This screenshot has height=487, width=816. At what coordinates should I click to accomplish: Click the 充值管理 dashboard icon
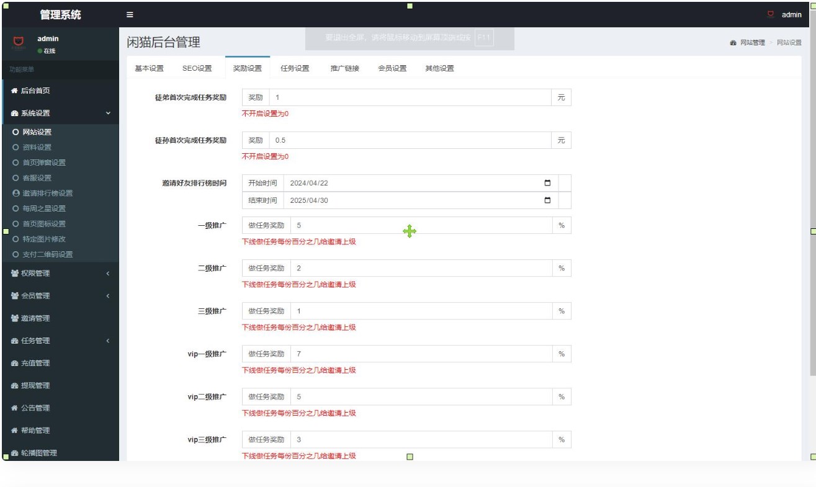(x=15, y=363)
